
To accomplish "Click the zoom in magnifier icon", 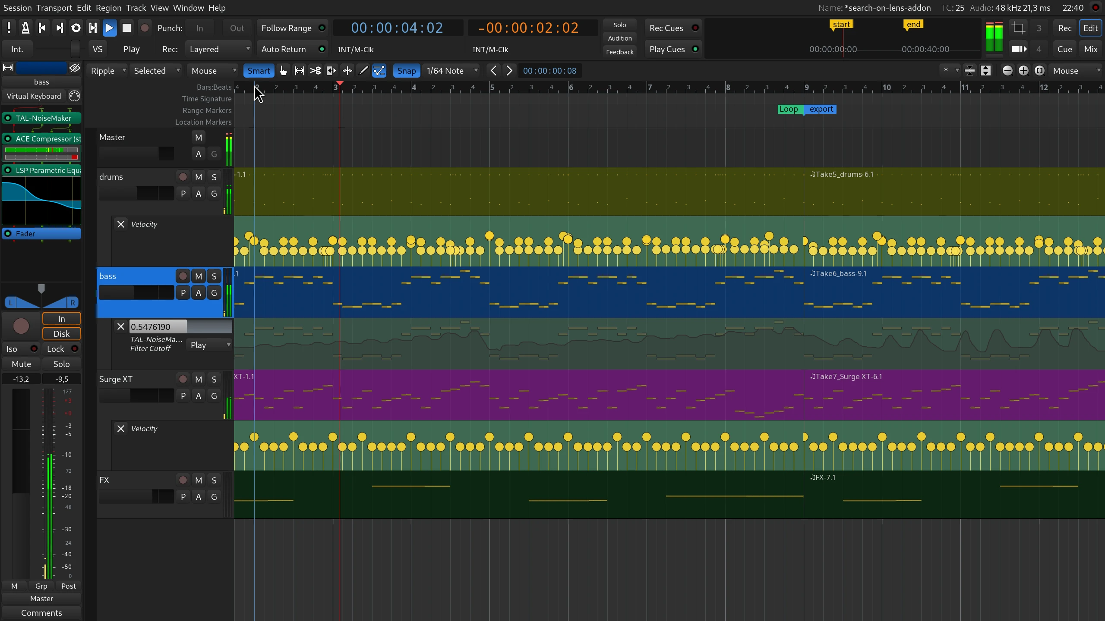I will click(1023, 71).
